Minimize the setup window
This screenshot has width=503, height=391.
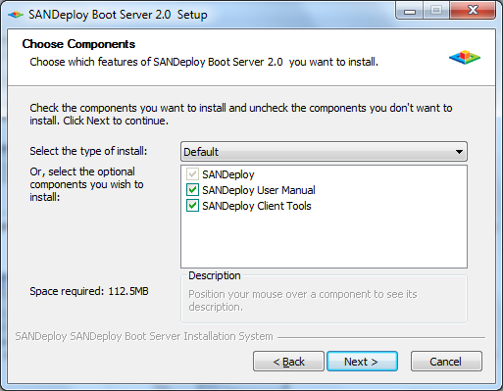pyautogui.click(x=410, y=12)
